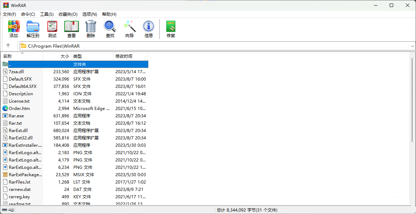
Task: Click the size value 2,183
Action: coord(64,153)
